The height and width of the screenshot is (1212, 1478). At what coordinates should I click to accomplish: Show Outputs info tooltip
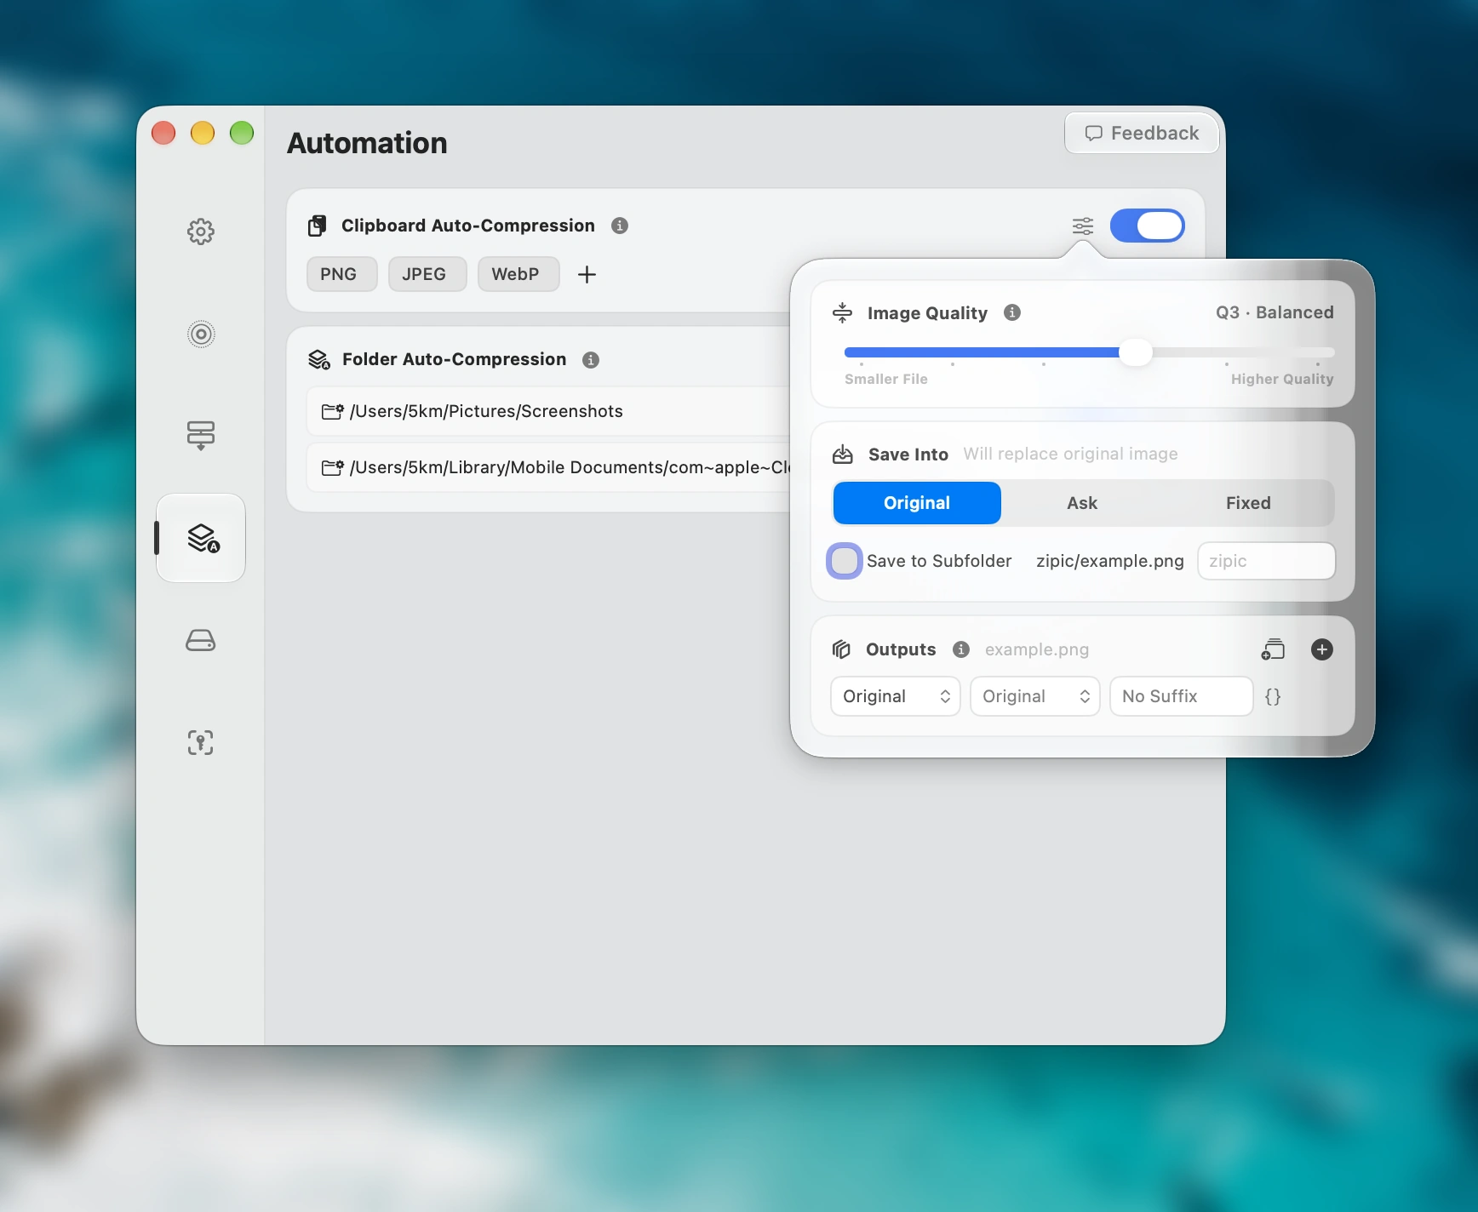pos(961,649)
